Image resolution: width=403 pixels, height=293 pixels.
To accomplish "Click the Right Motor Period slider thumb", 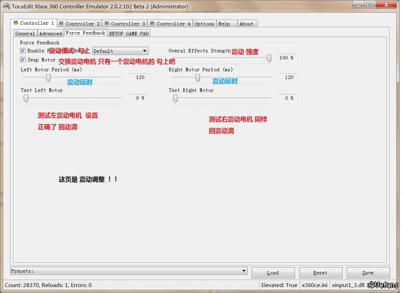I will (198, 77).
